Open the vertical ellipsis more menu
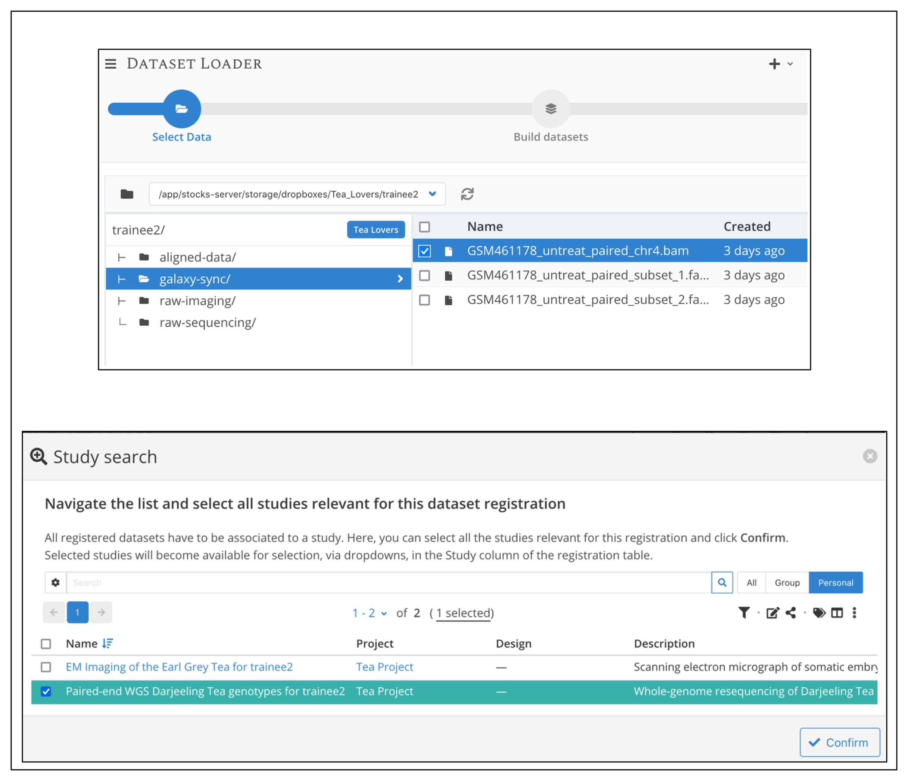Image resolution: width=908 pixels, height=781 pixels. tap(854, 613)
